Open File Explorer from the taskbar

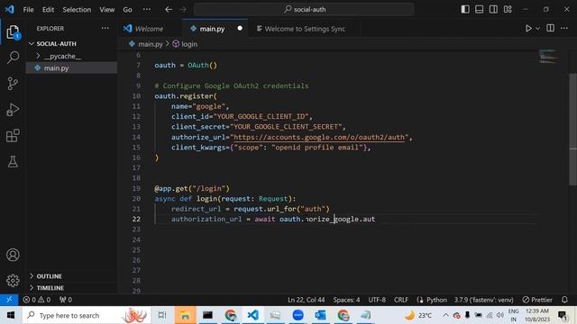[x=185, y=315]
